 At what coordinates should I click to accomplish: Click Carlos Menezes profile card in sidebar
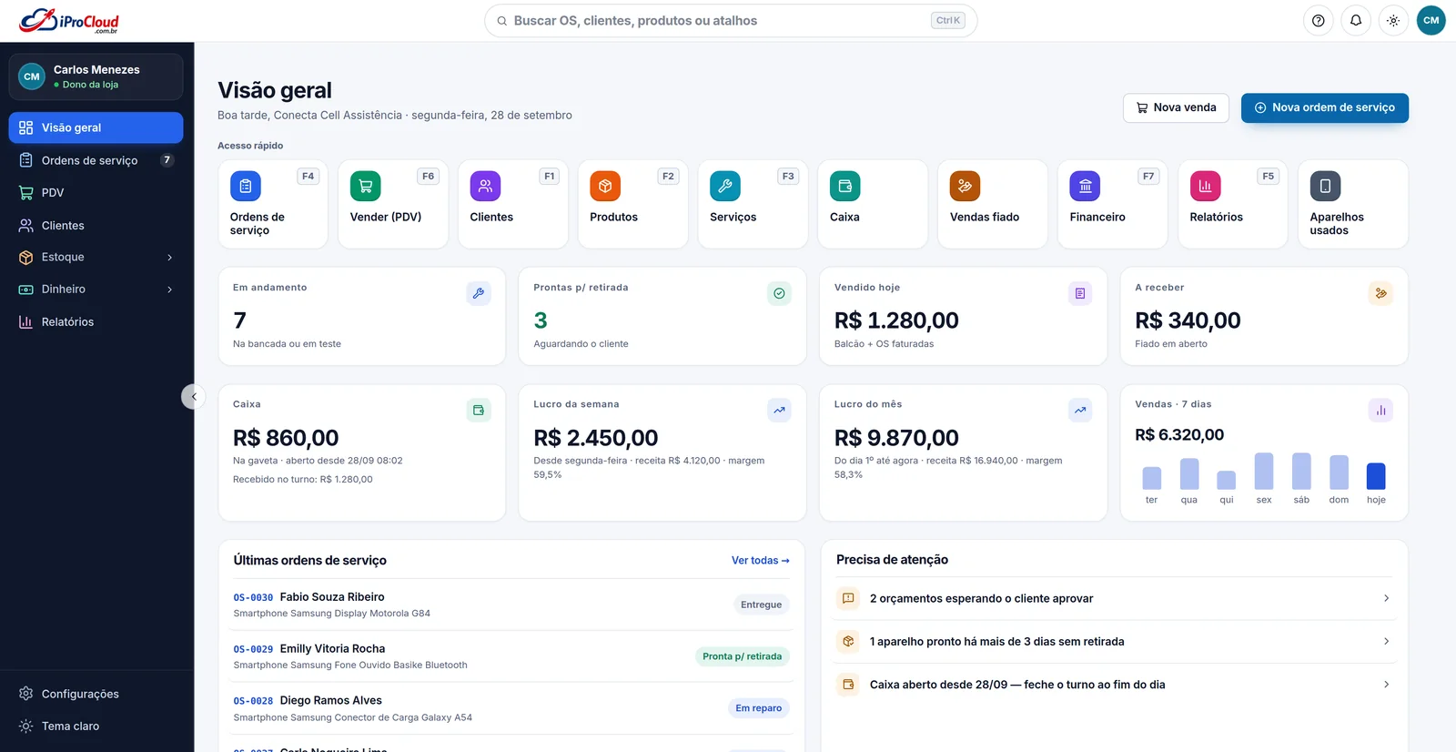[96, 76]
